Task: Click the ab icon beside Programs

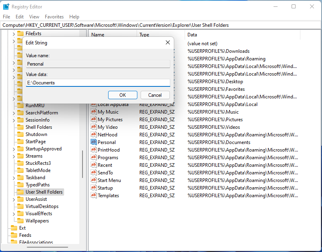Action: coord(94,158)
